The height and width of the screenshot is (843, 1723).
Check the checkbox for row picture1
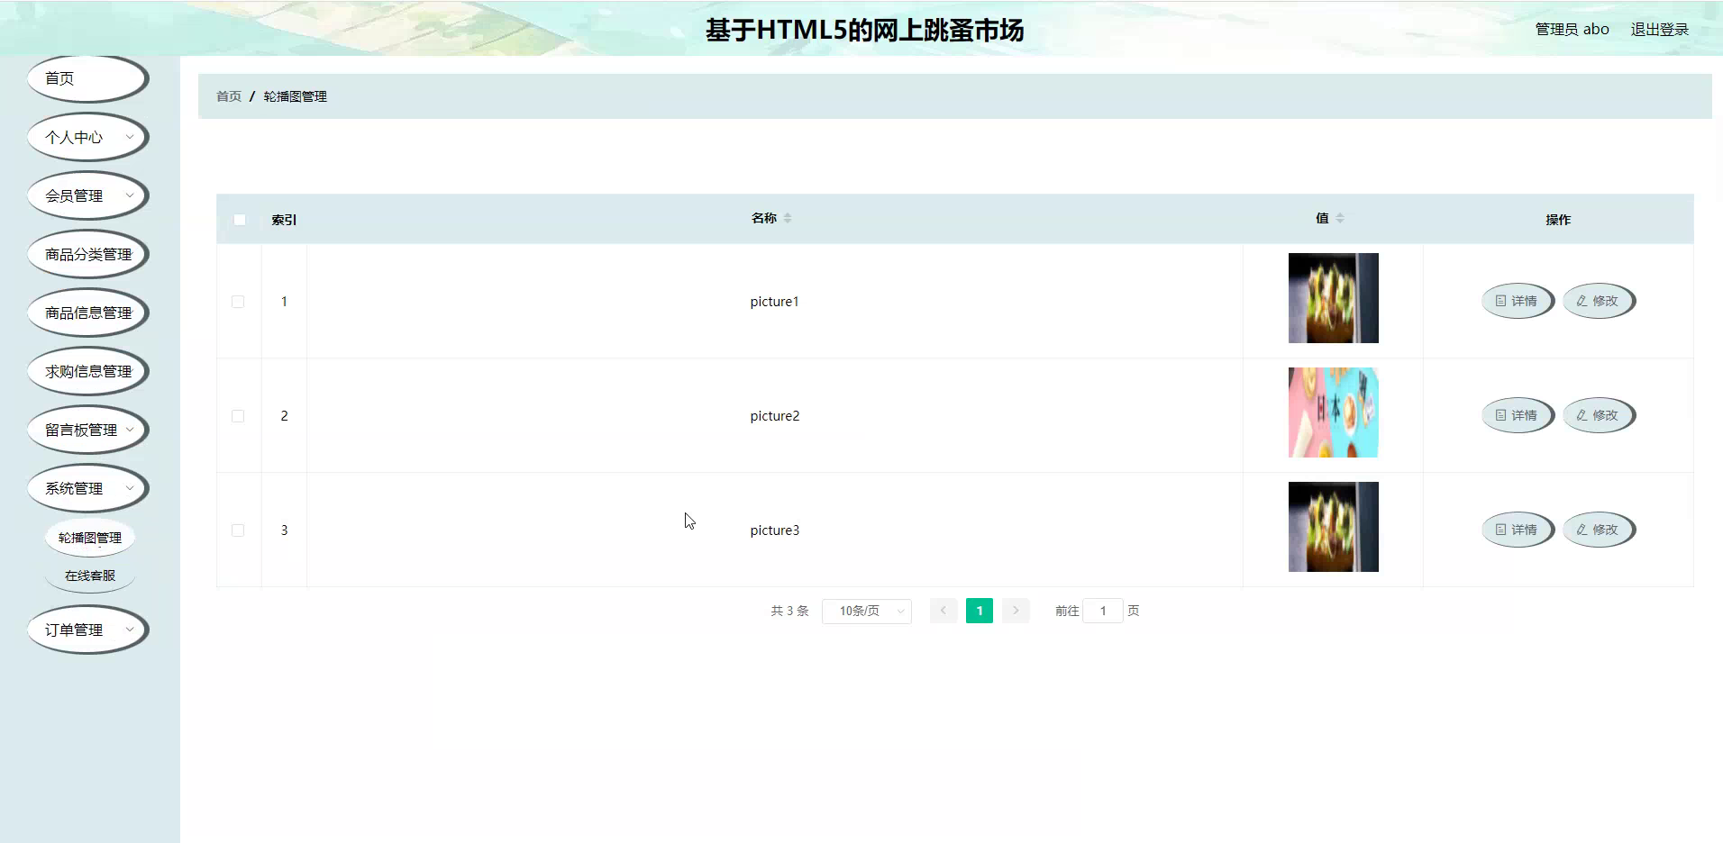[238, 302]
